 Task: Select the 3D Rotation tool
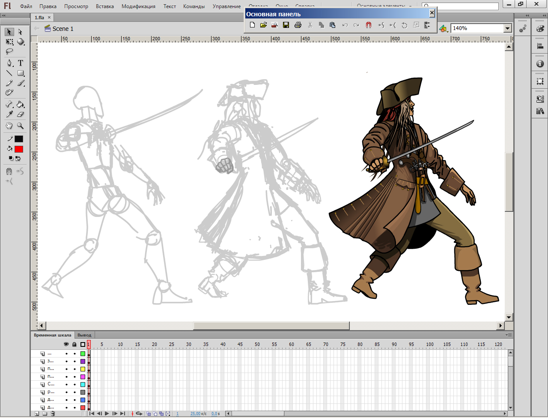coord(20,42)
